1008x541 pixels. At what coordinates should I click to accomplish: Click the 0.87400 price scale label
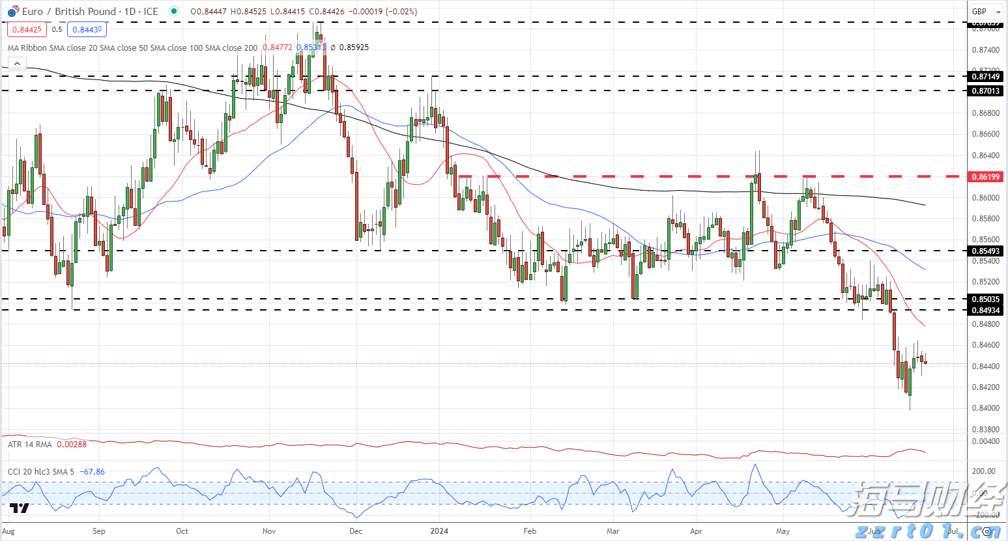pyautogui.click(x=985, y=49)
